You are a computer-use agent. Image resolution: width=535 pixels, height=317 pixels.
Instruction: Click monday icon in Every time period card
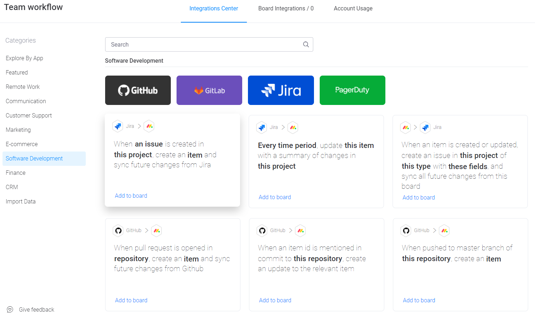click(293, 128)
